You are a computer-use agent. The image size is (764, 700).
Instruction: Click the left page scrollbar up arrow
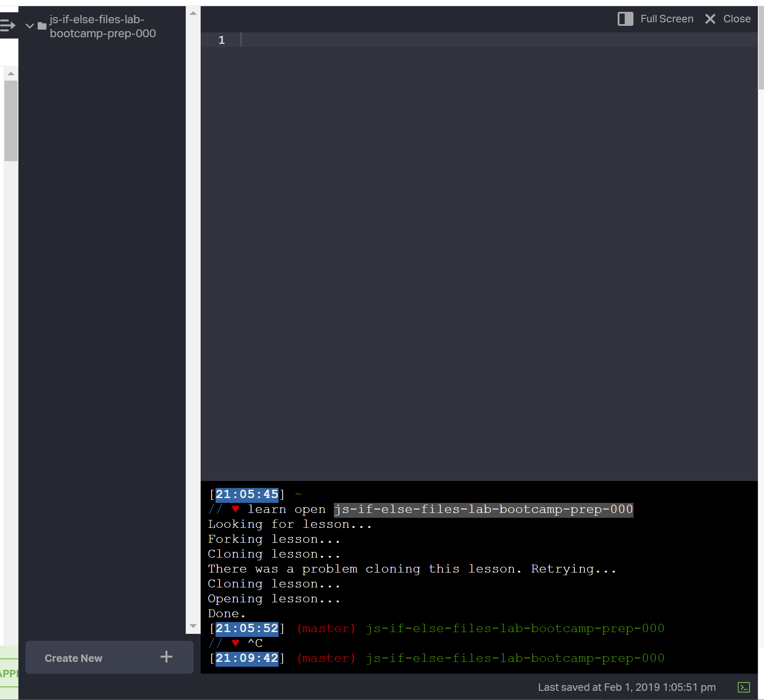click(11, 74)
